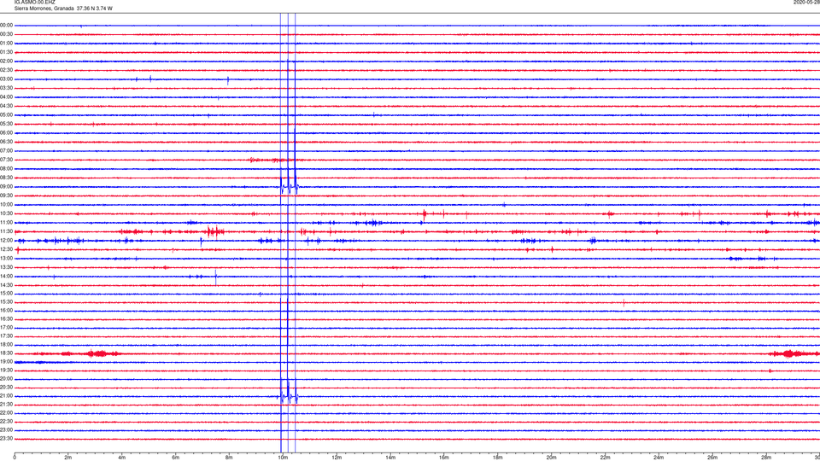The image size is (820, 461).
Task: Select the 15:00 row time label
Action: (6, 294)
